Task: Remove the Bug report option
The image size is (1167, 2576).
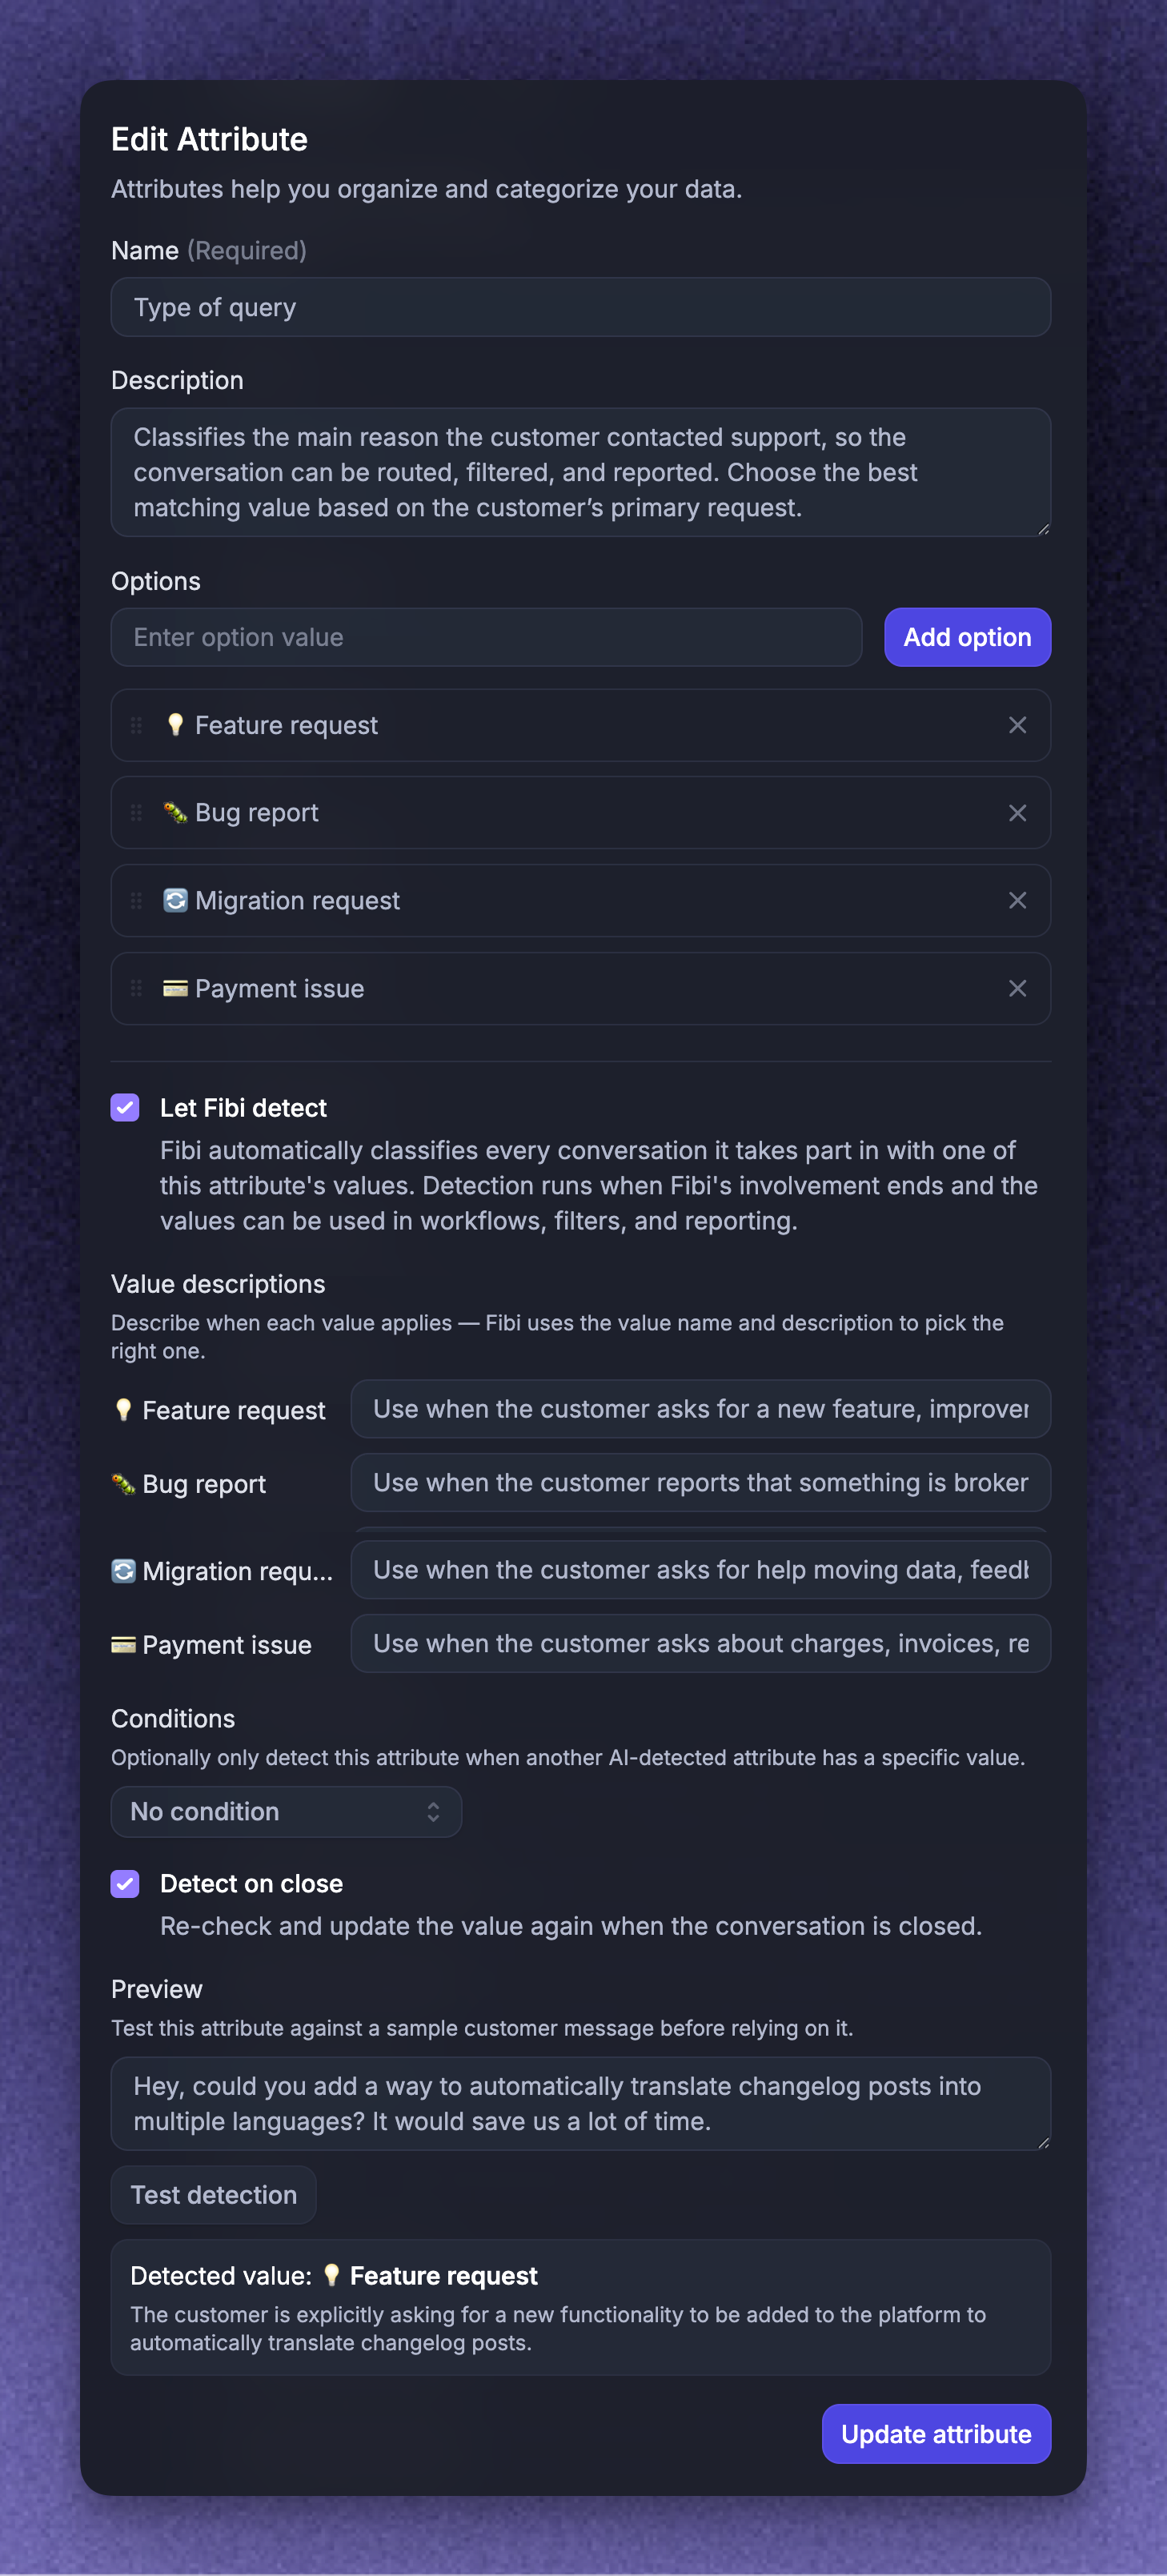Action: tap(1017, 813)
